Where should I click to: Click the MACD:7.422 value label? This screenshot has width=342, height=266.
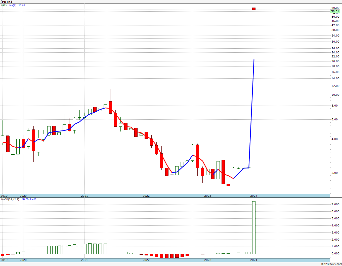click(x=29, y=199)
